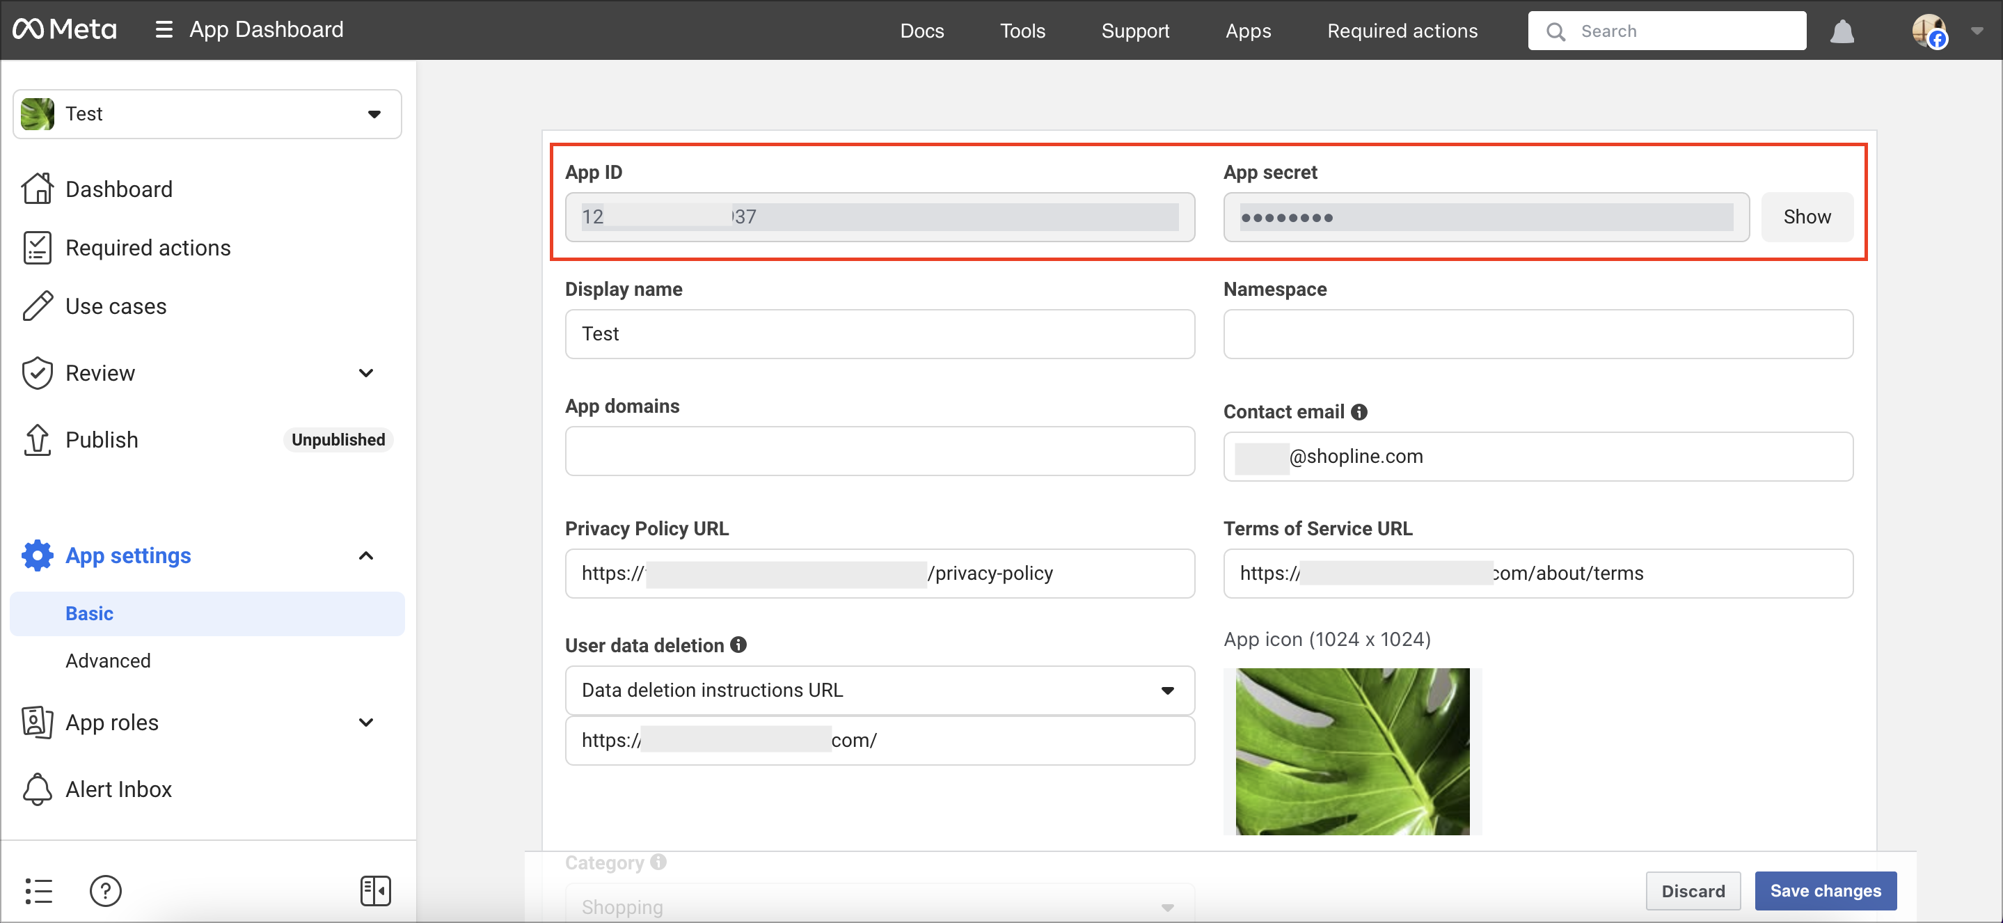Click the Unpublished status badge
The width and height of the screenshot is (2003, 923).
pos(338,440)
